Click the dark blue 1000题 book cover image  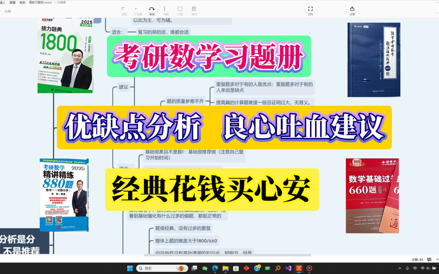click(374, 60)
